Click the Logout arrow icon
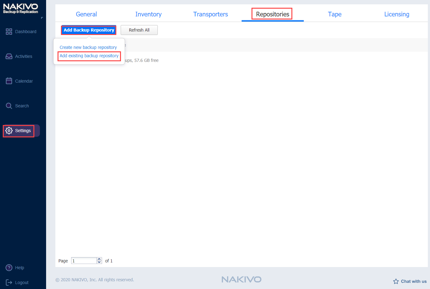Screen dimensions: 430x289 point(9,283)
